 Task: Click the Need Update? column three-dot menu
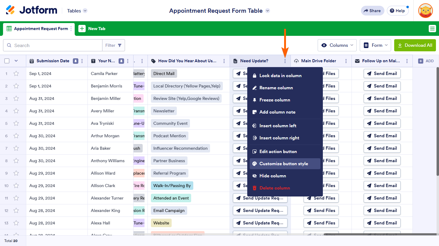tap(285, 61)
